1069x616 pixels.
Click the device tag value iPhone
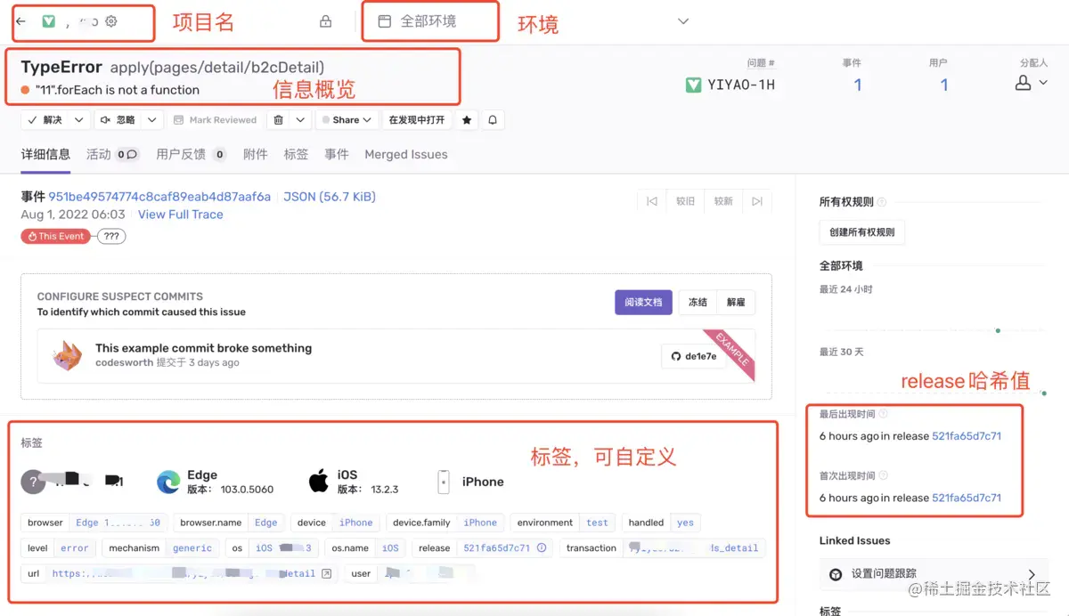[x=356, y=523]
